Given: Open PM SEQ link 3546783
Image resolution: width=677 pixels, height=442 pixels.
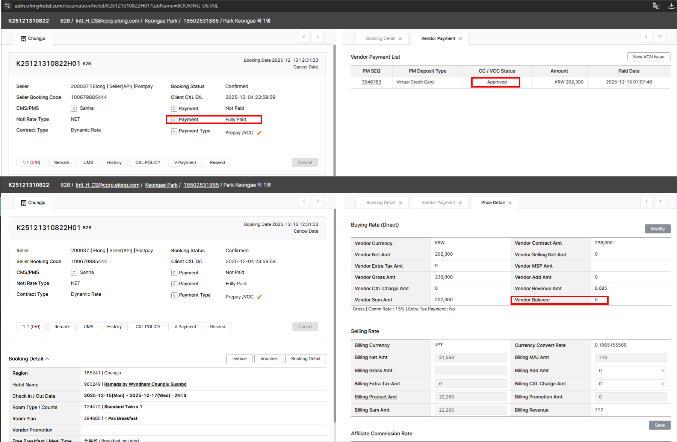Looking at the screenshot, I should 371,82.
